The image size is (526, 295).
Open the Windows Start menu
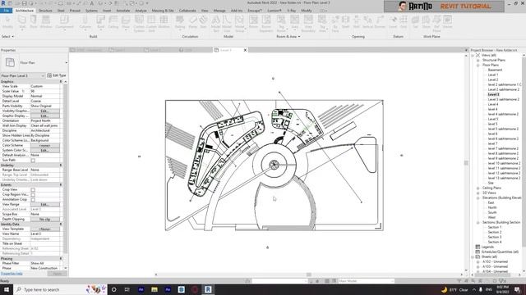[x=7, y=289]
